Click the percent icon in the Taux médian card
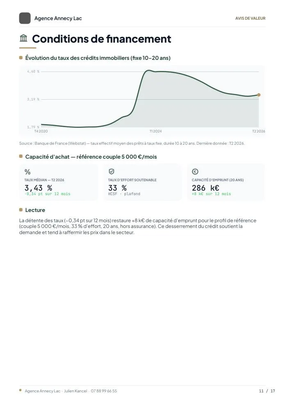285x403 pixels. (x=27, y=172)
